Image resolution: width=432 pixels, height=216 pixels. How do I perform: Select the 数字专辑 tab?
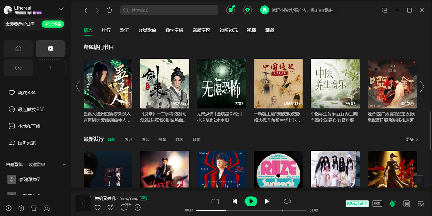click(174, 30)
